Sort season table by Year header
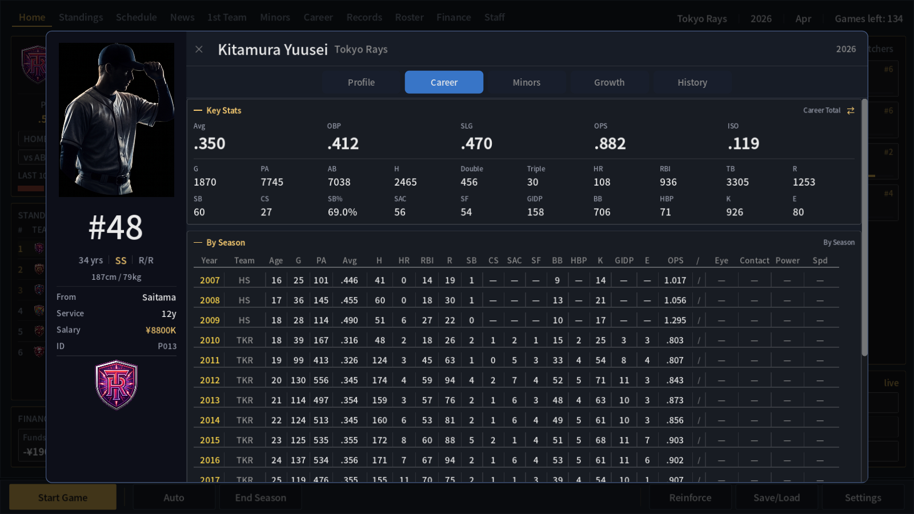This screenshot has width=914, height=514. tap(209, 260)
